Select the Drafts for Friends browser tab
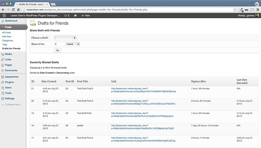This screenshot has width=261, height=148. 32,4
